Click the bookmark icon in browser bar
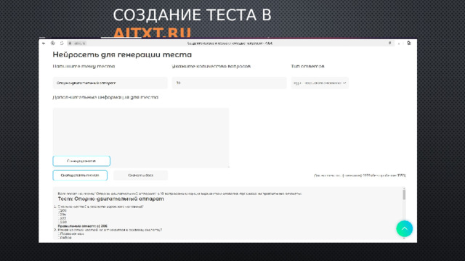Image resolution: width=465 pixels, height=261 pixels. tap(390, 43)
